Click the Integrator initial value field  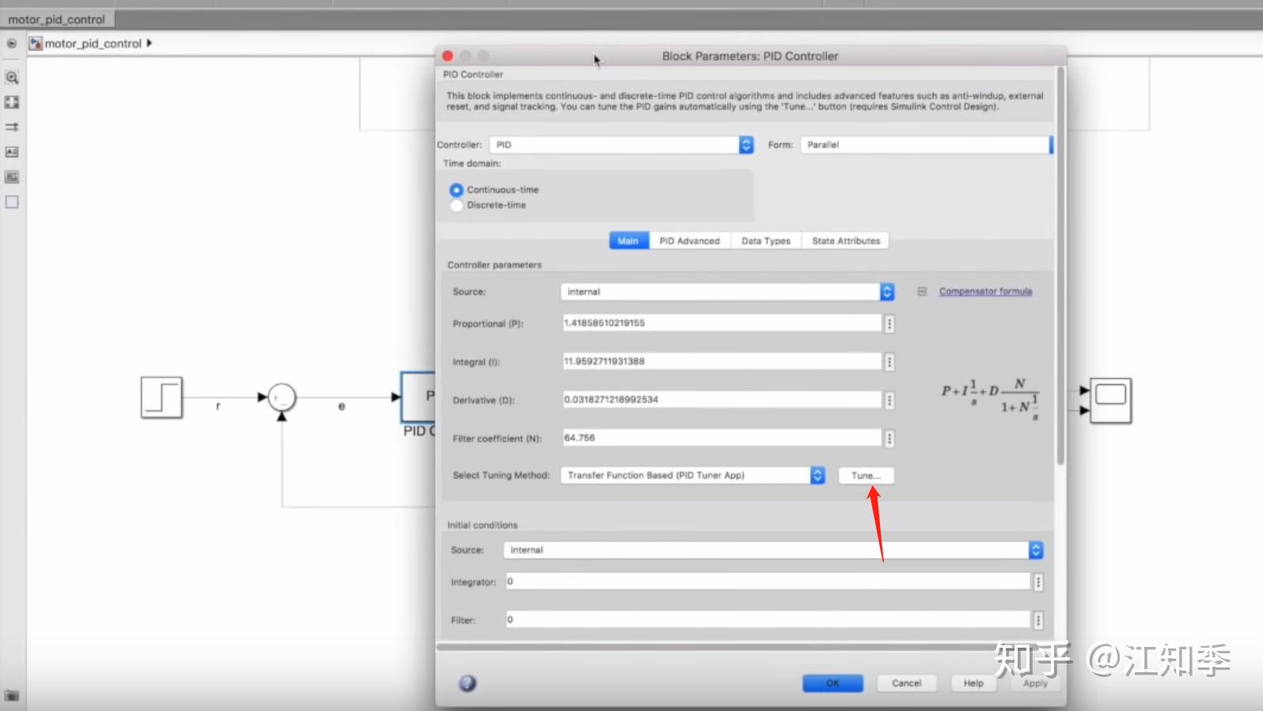[768, 581]
